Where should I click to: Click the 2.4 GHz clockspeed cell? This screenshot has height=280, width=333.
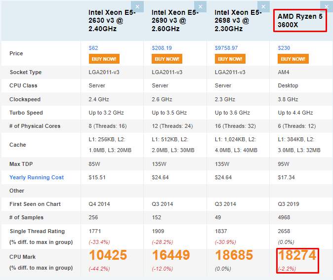[x=99, y=99]
